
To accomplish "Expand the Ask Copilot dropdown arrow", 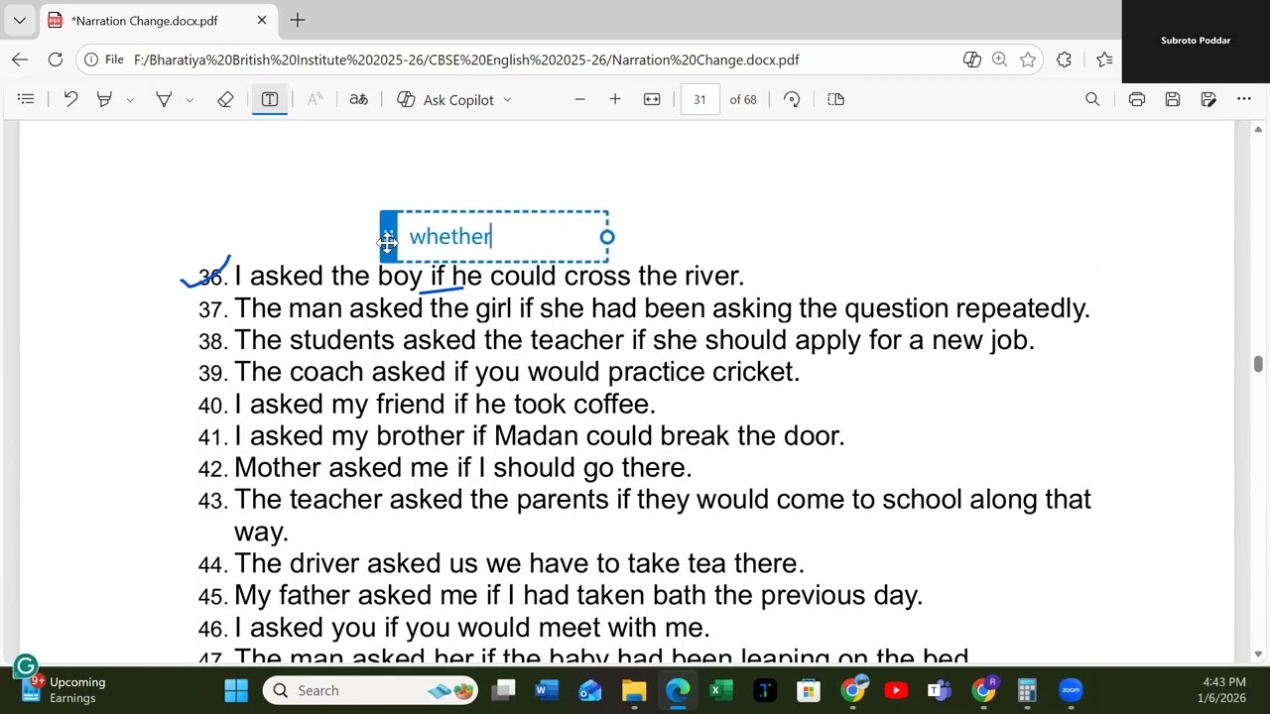I will 507,99.
